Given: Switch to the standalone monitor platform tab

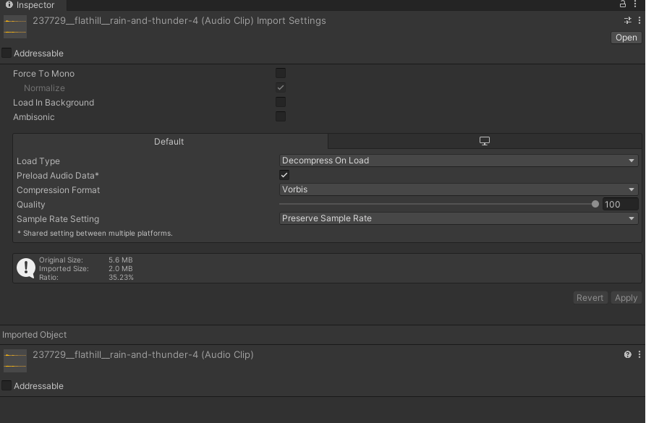Looking at the screenshot, I should click(485, 142).
